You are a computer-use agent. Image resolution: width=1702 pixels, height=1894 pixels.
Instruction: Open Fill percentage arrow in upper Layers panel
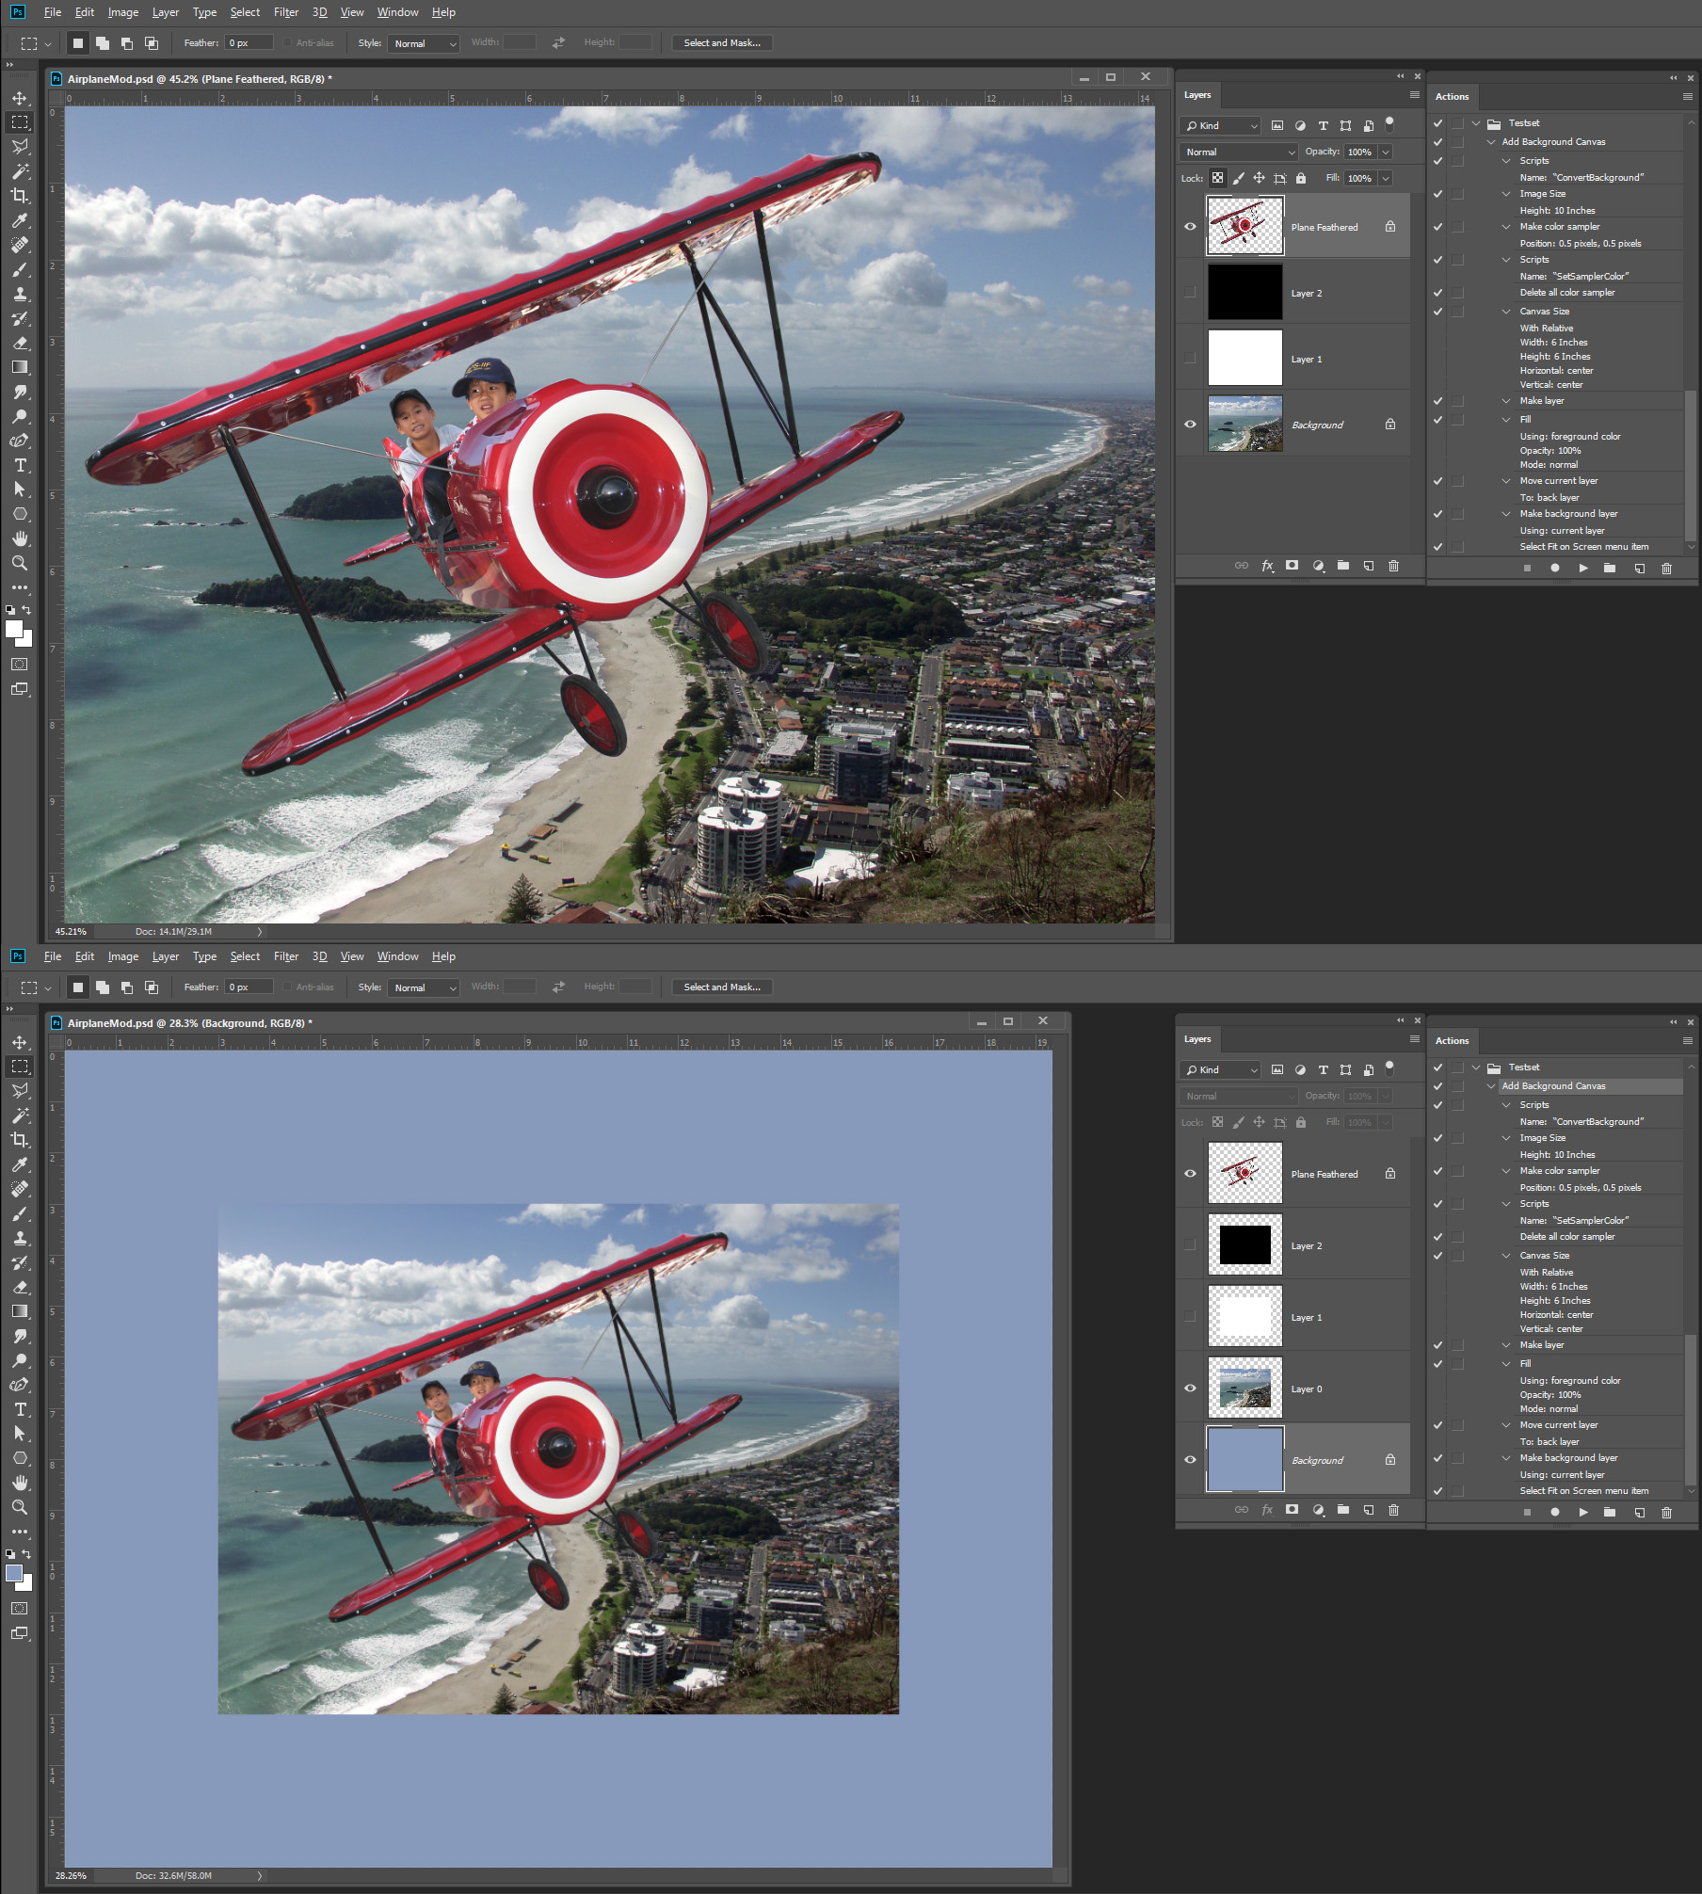1386,178
